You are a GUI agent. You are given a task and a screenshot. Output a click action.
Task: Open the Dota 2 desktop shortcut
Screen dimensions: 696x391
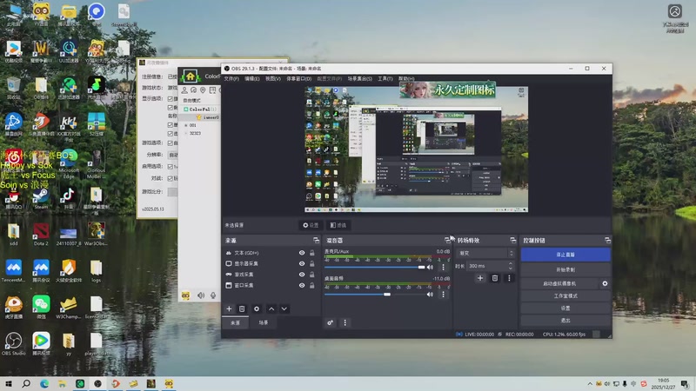pos(41,235)
